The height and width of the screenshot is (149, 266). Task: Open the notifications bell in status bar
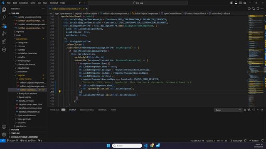click(x=262, y=141)
